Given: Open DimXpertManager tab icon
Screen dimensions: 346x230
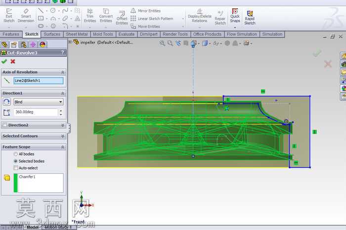Looking at the screenshot, I should 33,45.
